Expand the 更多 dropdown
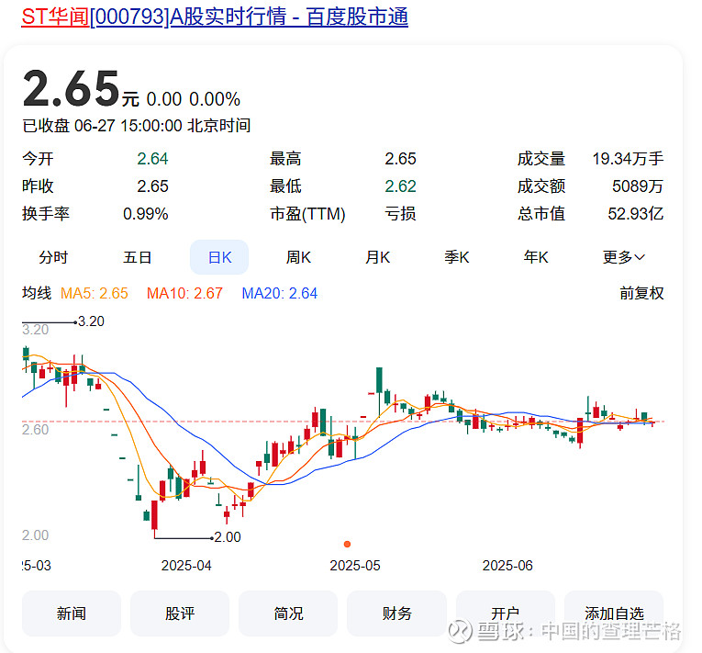The image size is (702, 653). pos(624,257)
